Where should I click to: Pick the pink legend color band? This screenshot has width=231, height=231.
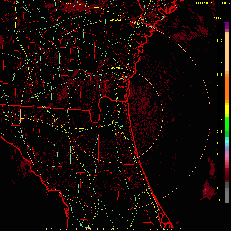227,156
